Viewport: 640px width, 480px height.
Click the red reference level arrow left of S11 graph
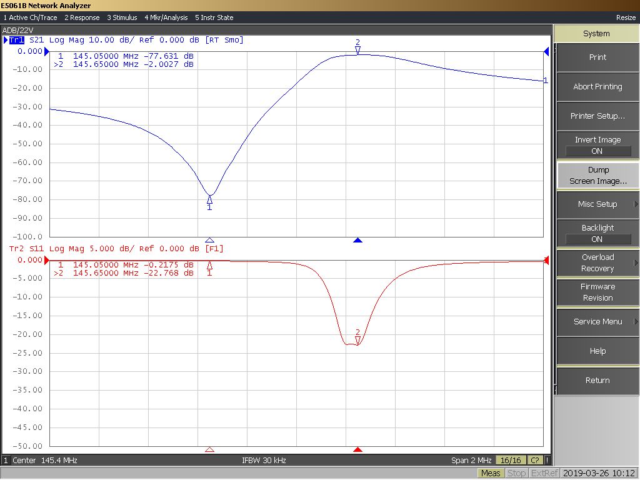coord(46,260)
